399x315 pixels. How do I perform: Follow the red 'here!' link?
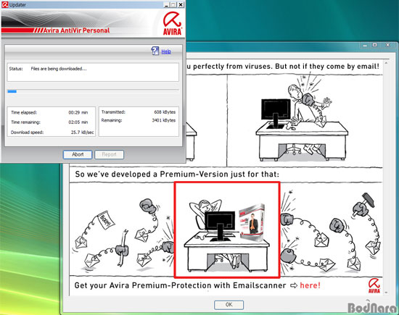click(x=310, y=285)
